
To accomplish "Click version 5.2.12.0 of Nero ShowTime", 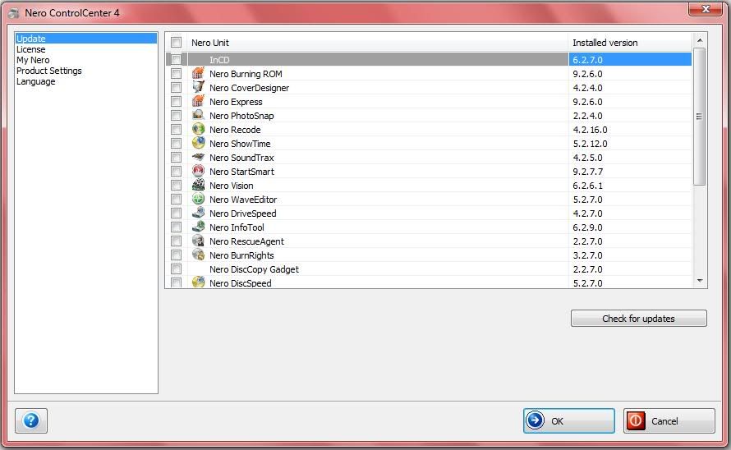I will coord(590,144).
